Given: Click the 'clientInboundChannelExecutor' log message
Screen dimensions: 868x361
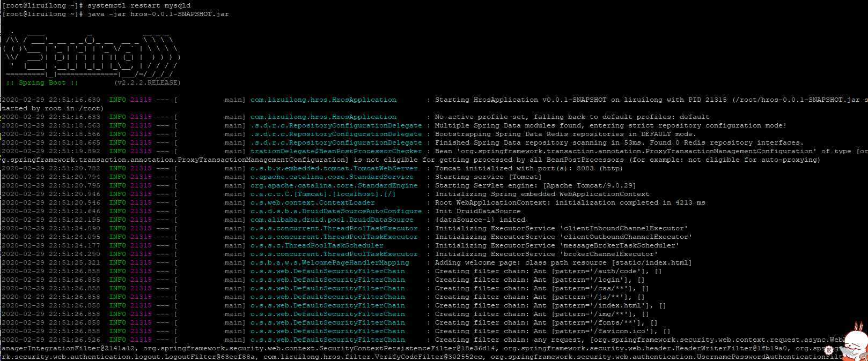Looking at the screenshot, I should 561,228.
